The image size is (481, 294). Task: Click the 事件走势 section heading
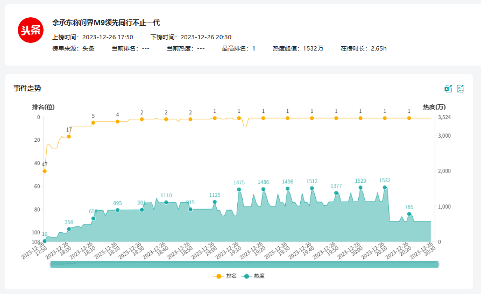coord(27,88)
